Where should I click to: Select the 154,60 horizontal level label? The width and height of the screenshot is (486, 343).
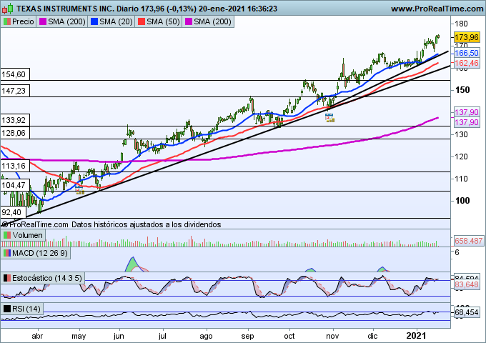15,74
